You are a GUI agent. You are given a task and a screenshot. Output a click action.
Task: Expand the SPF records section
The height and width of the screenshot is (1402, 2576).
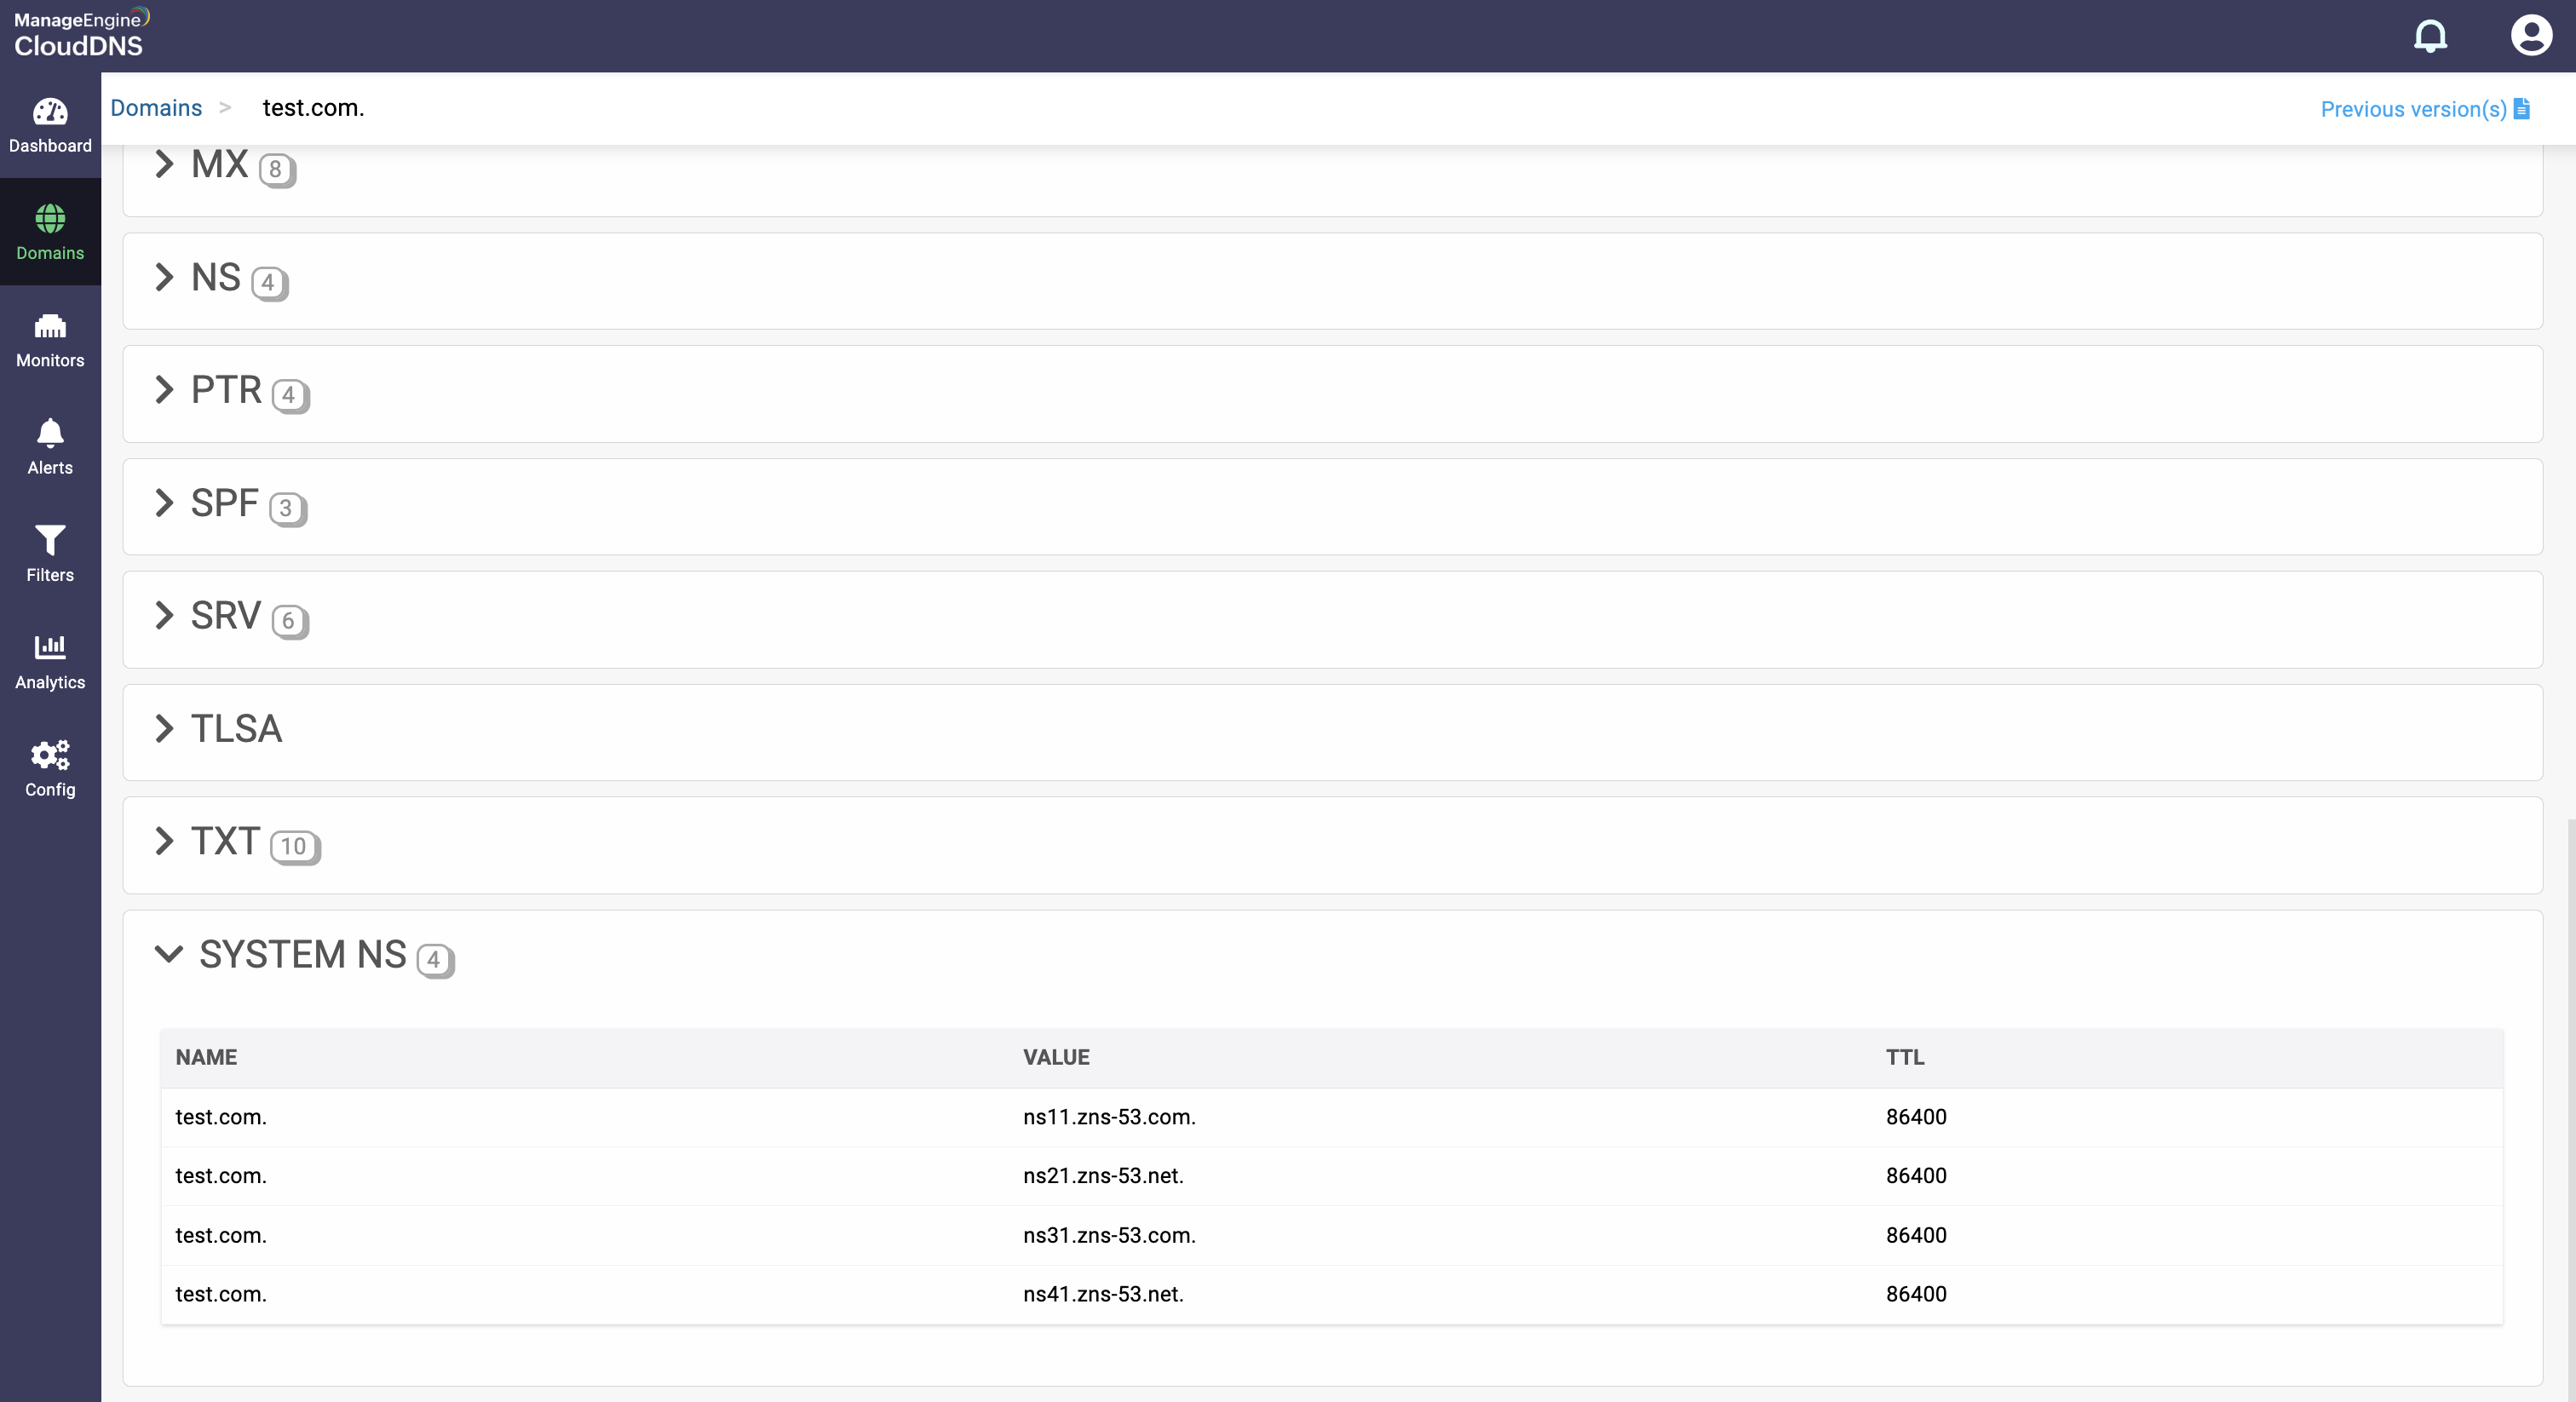pyautogui.click(x=165, y=503)
